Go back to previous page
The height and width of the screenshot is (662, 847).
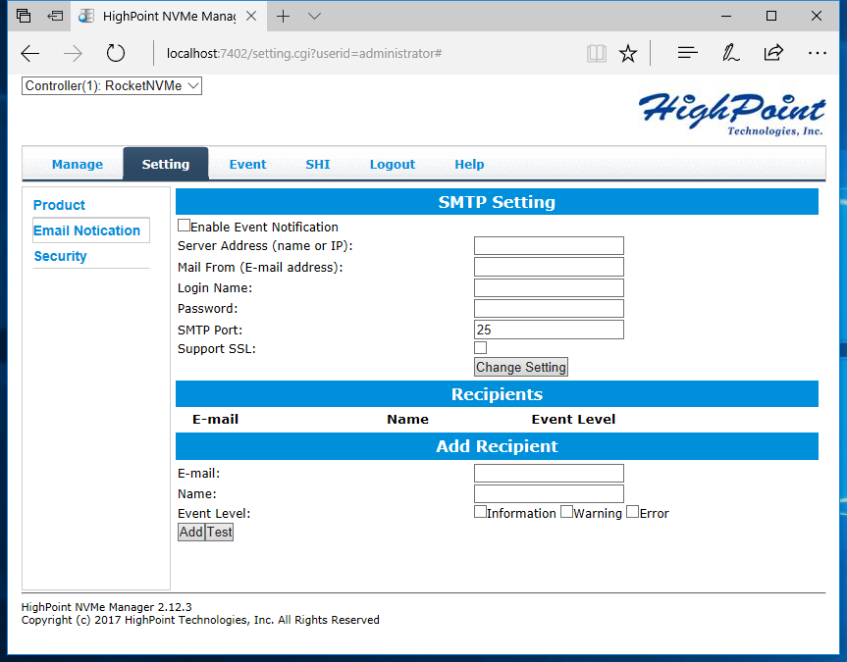pyautogui.click(x=30, y=53)
